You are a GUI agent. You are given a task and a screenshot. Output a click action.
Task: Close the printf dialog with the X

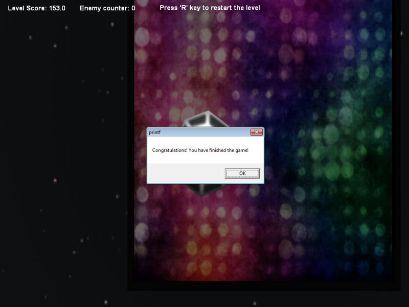click(257, 132)
